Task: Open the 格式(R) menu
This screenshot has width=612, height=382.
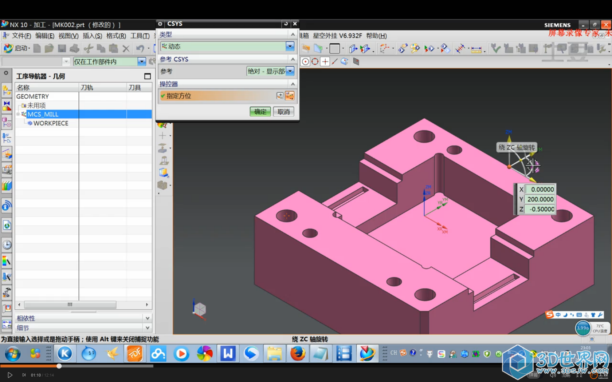Action: tap(116, 36)
